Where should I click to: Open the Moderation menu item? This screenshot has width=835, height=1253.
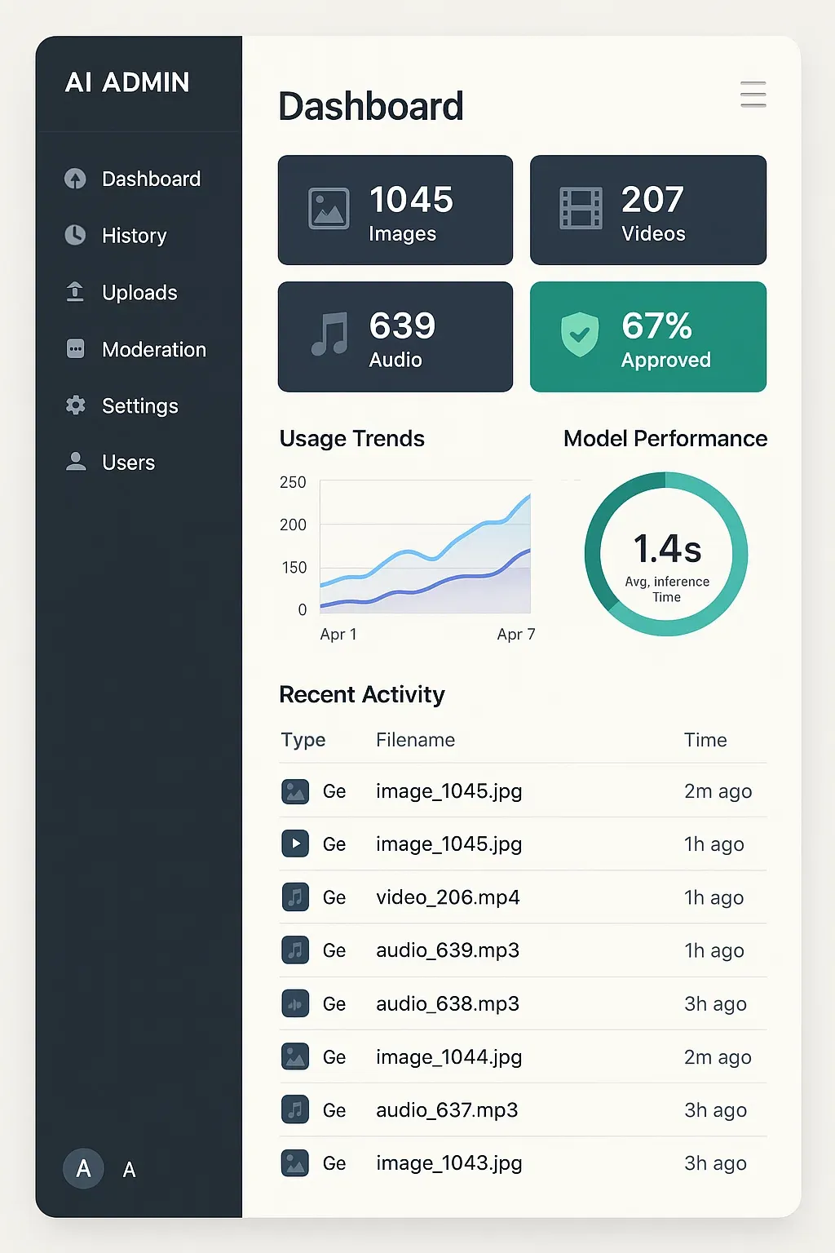[x=153, y=349]
